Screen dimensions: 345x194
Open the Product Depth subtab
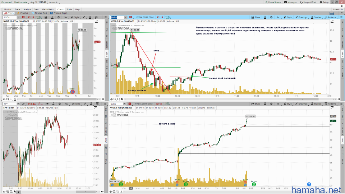pyautogui.click(x=59, y=13)
